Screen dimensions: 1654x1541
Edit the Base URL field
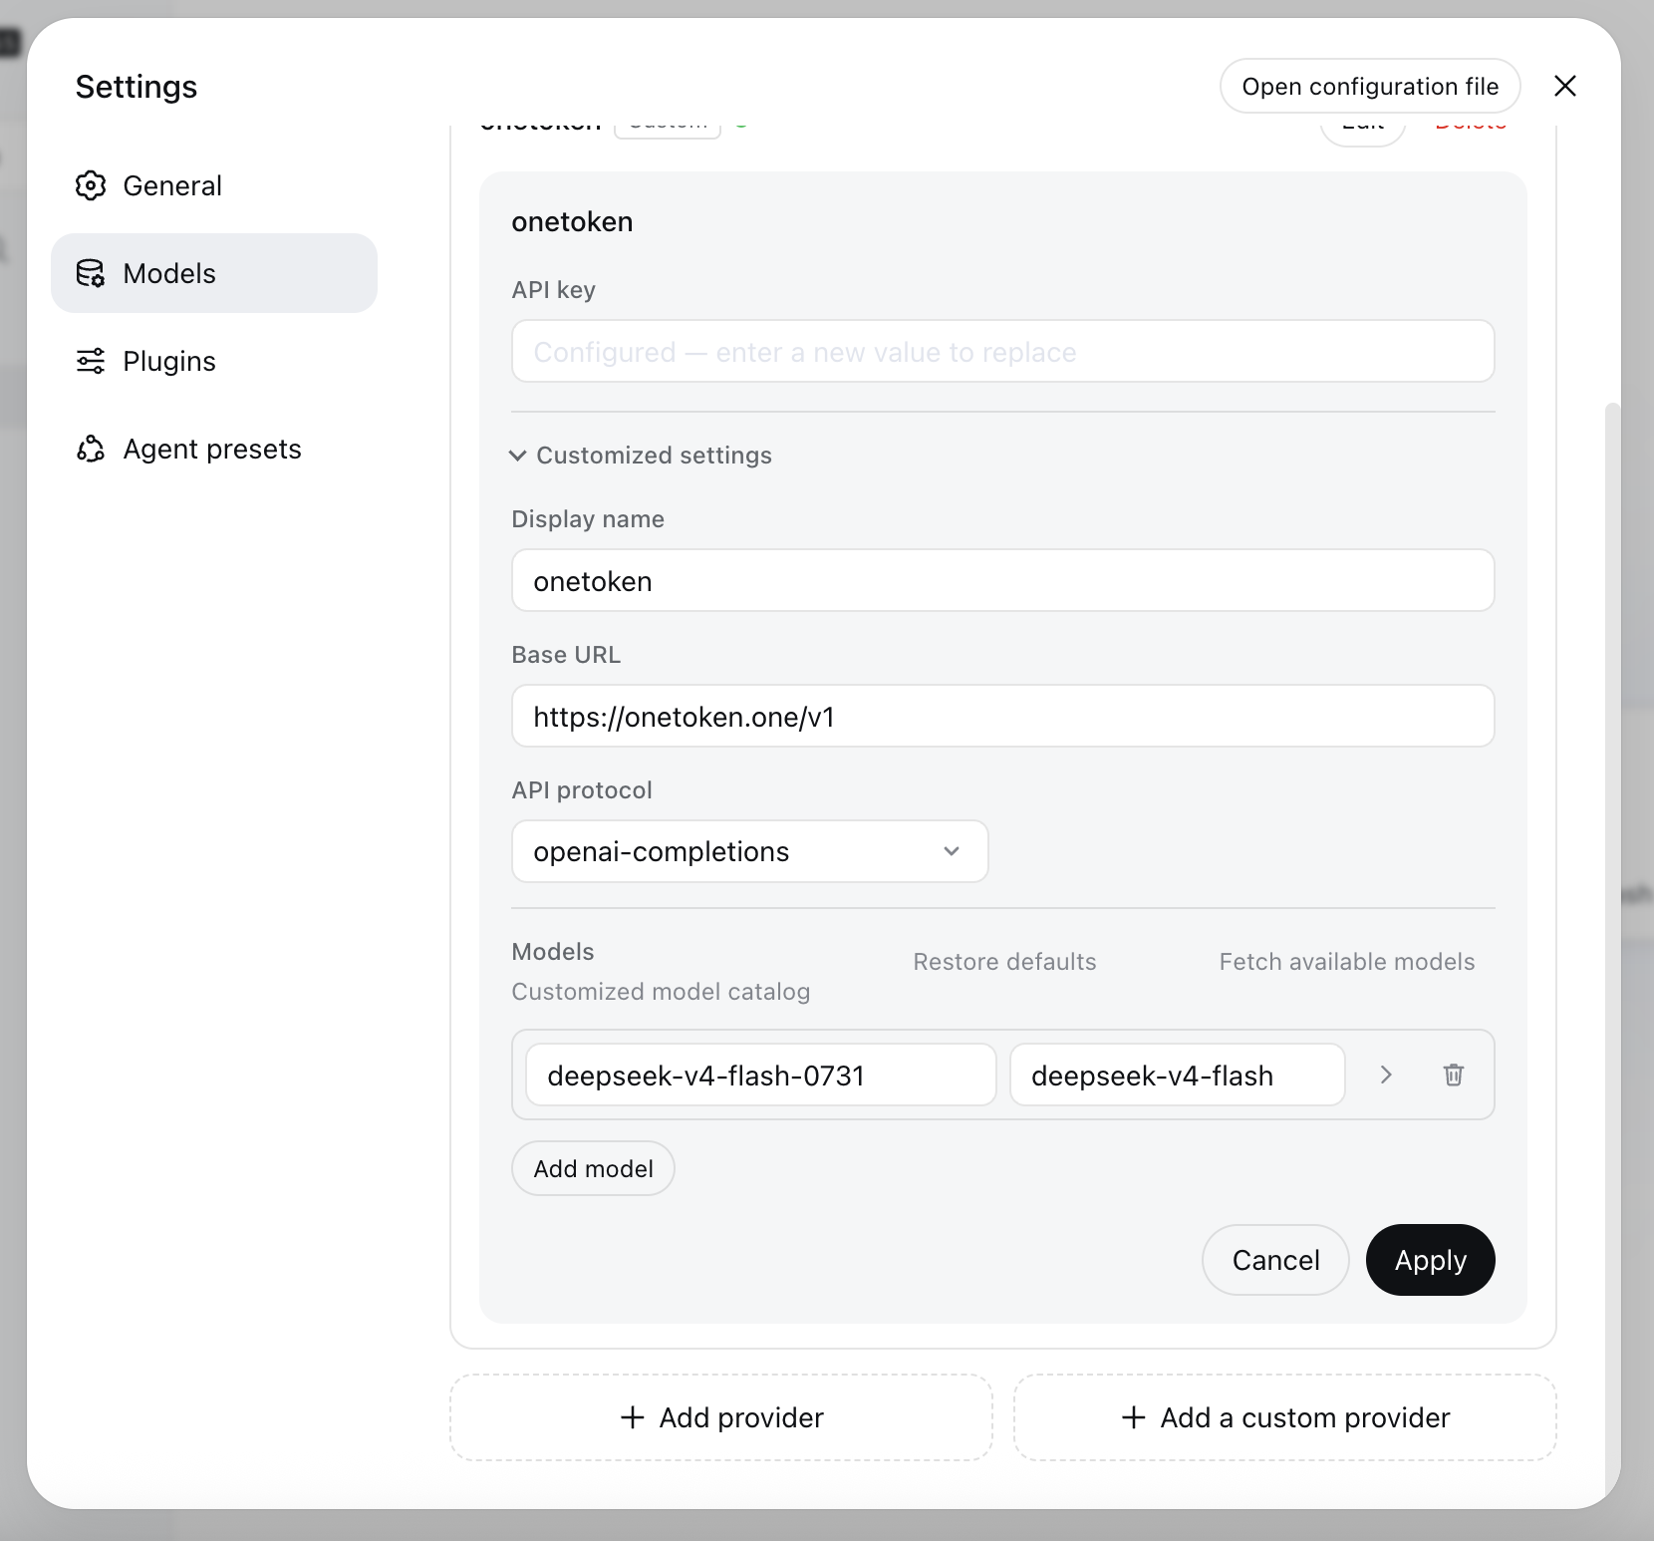pos(1002,716)
